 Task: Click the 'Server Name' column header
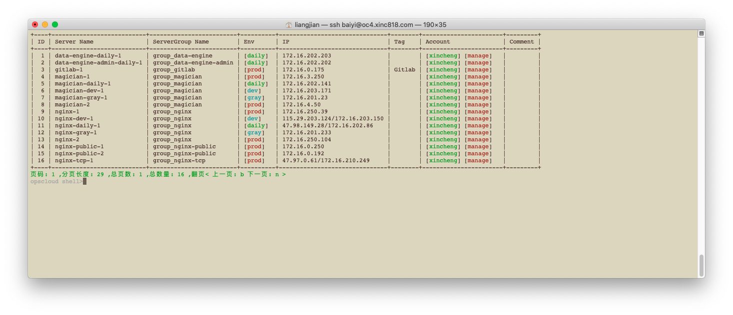[74, 42]
